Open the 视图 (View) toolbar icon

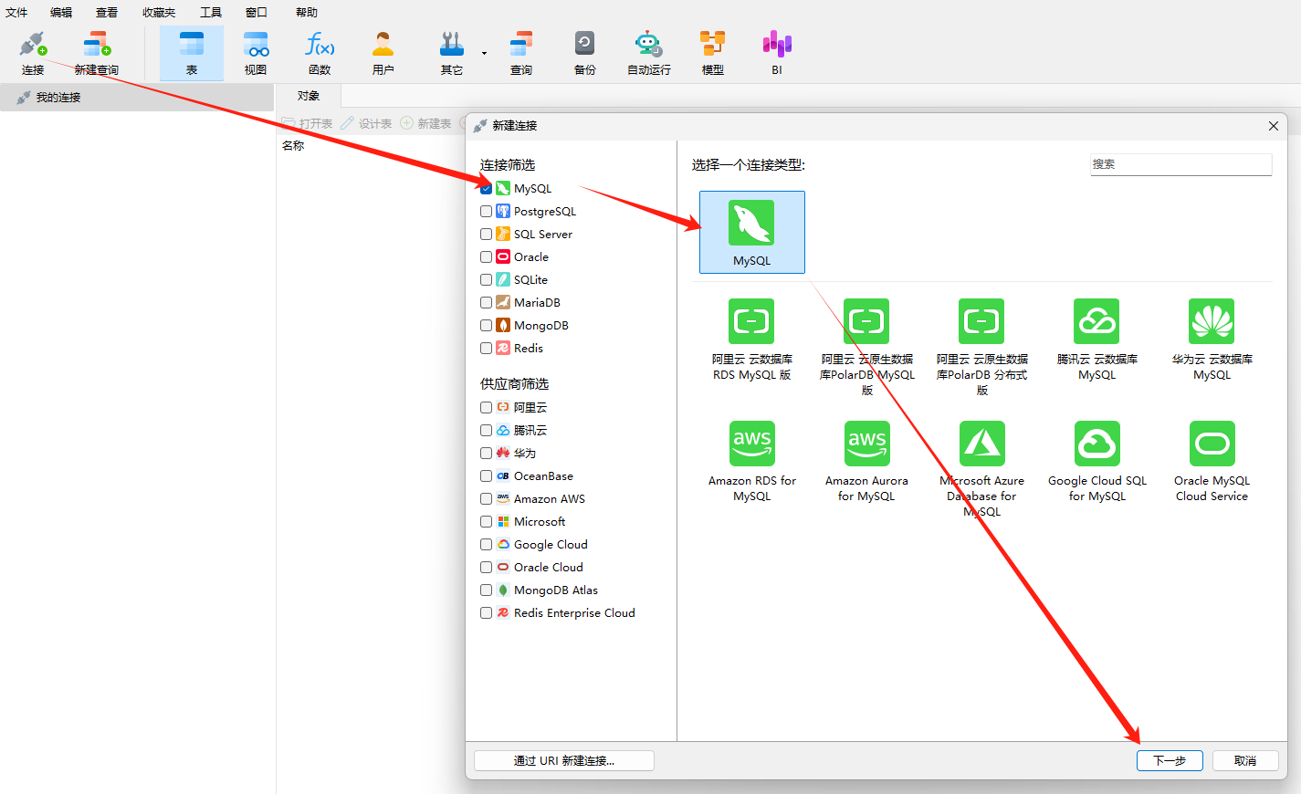[x=256, y=54]
